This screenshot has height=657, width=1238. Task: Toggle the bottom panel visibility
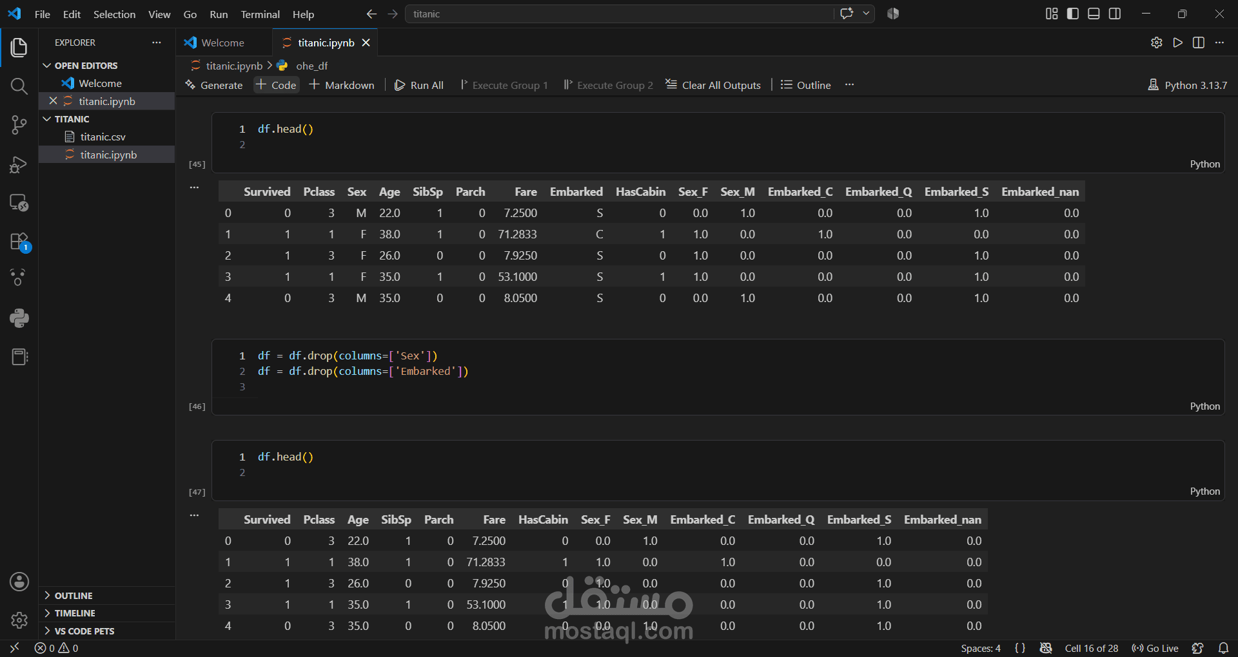(1094, 14)
